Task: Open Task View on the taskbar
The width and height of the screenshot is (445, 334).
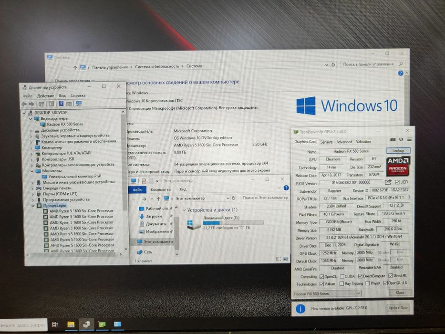Action: pos(55,324)
